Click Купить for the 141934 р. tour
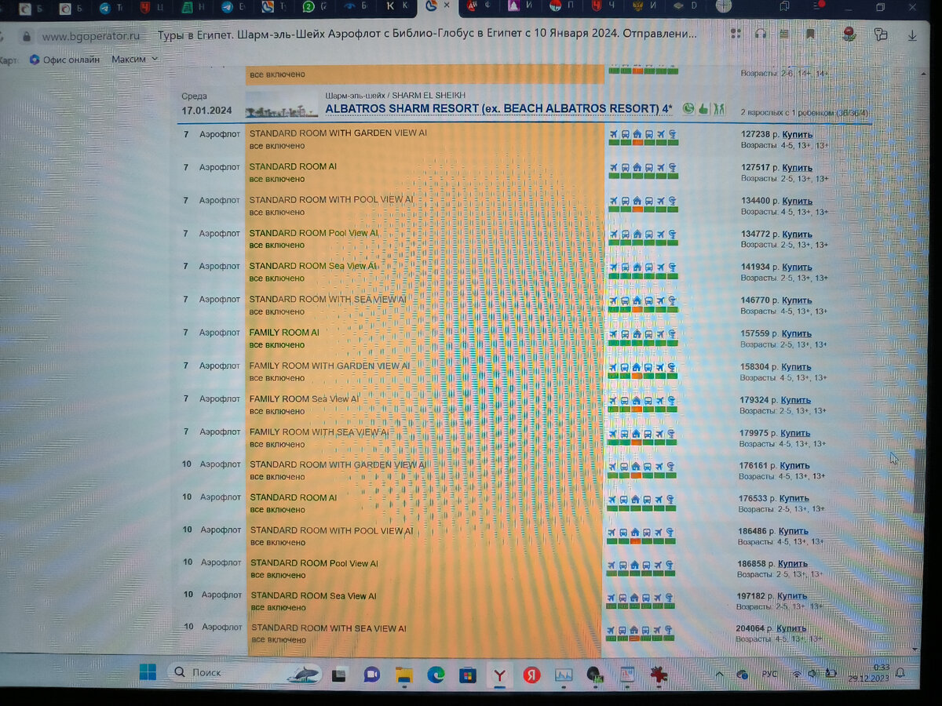The width and height of the screenshot is (942, 706). [x=797, y=267]
